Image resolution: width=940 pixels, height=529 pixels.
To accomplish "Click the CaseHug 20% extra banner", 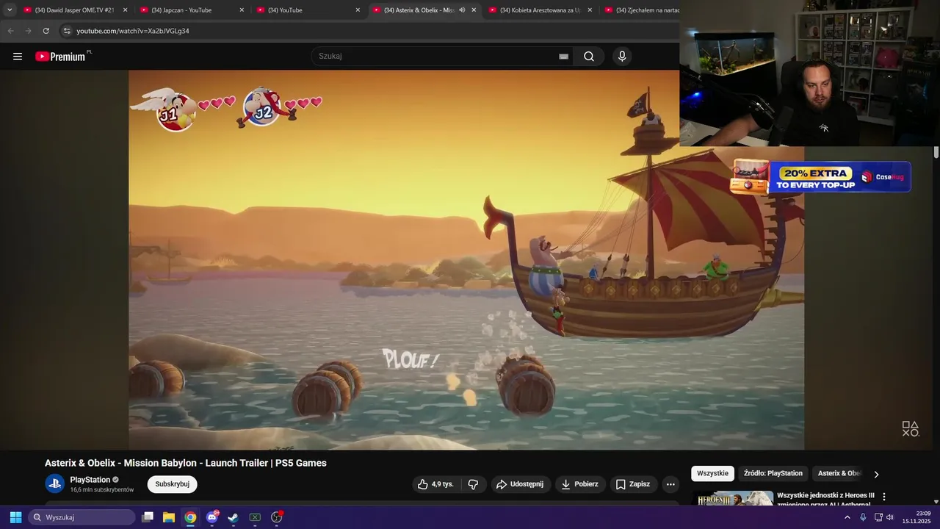I will 821,177.
